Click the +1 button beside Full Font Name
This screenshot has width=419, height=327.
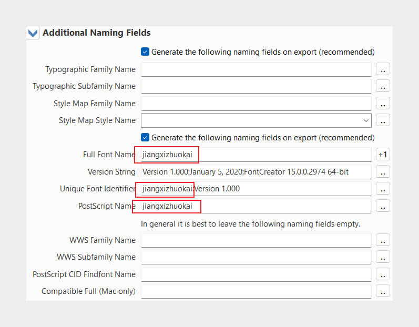coord(383,155)
